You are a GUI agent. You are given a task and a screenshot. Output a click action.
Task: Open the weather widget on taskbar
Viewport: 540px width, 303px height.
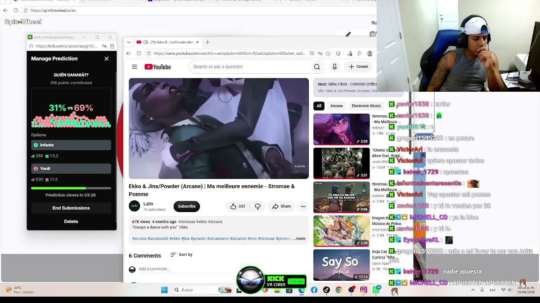pos(19,290)
